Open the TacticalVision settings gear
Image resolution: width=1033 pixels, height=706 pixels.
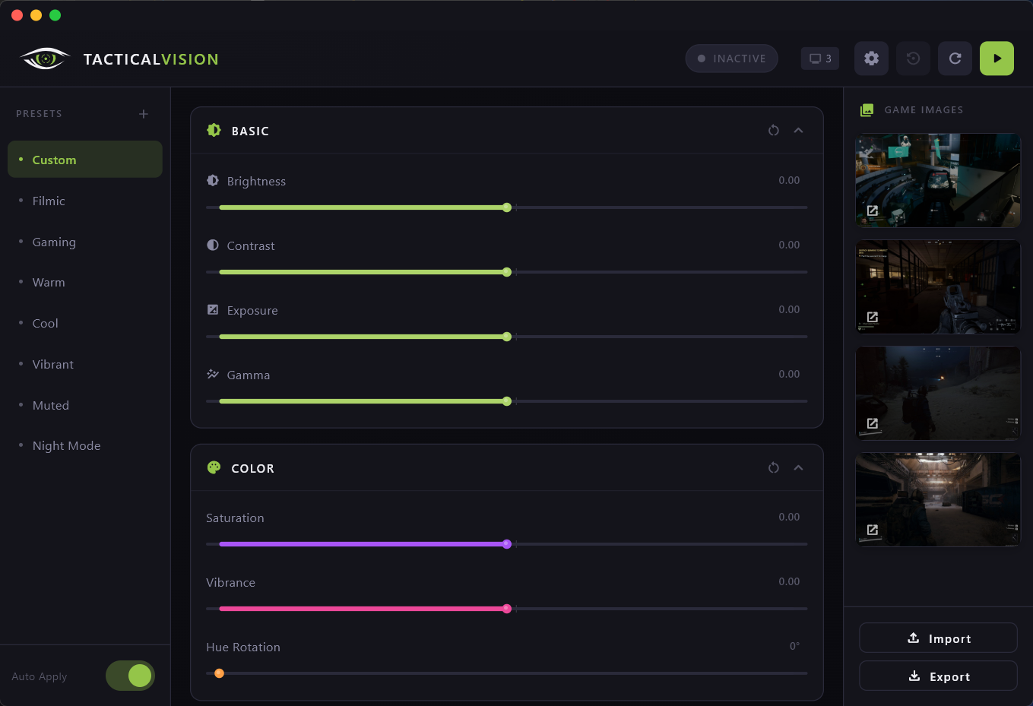click(x=870, y=59)
